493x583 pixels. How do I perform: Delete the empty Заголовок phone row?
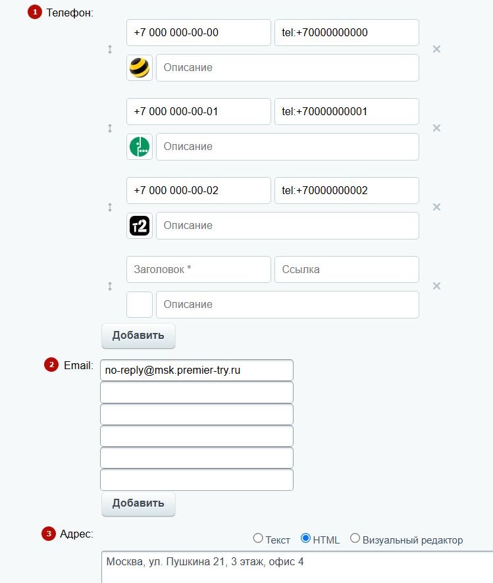pyautogui.click(x=436, y=286)
